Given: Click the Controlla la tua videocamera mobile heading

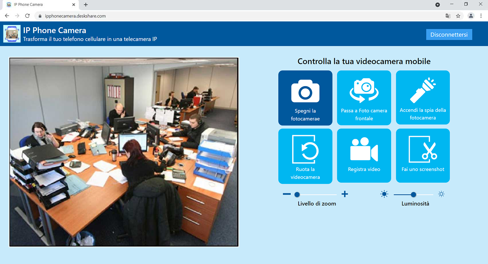Looking at the screenshot, I should pyautogui.click(x=364, y=61).
